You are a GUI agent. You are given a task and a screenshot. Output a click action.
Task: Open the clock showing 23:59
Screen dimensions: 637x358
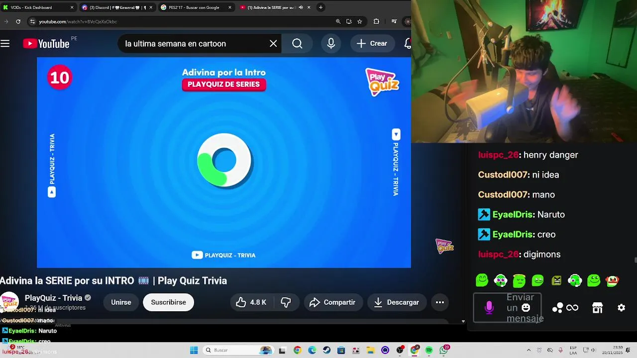click(613, 350)
